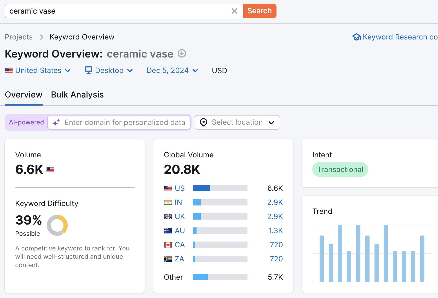
Task: Open the Desktop device dropdown
Action: pyautogui.click(x=109, y=70)
